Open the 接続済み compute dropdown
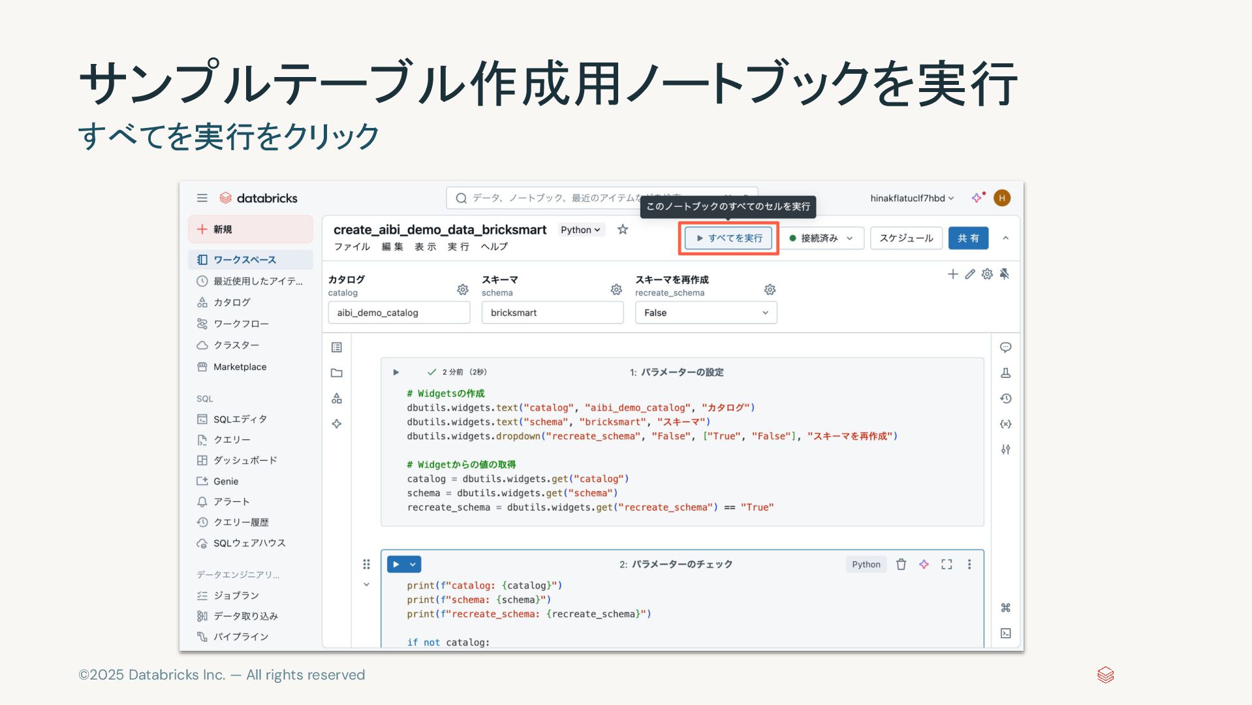Image resolution: width=1252 pixels, height=705 pixels. point(822,238)
